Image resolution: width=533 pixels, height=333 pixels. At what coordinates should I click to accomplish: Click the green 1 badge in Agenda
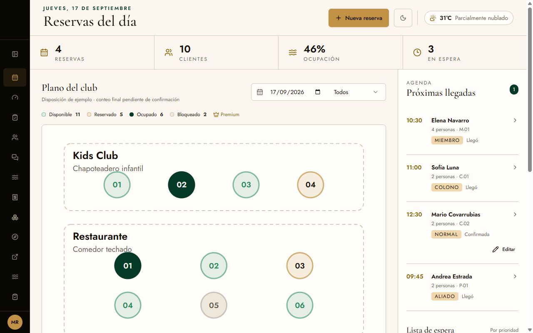click(514, 89)
